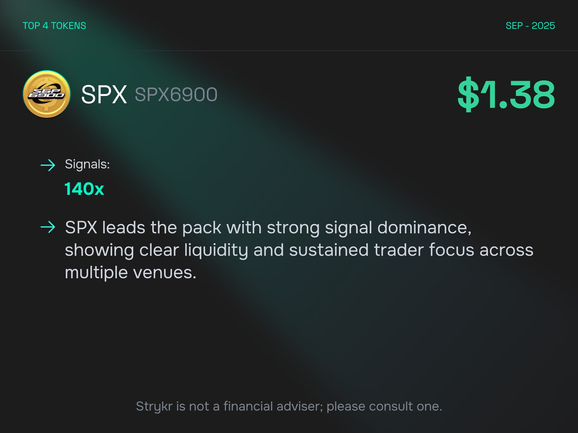
Task: Click the SPX6900 gold coin logo
Action: pyautogui.click(x=47, y=94)
